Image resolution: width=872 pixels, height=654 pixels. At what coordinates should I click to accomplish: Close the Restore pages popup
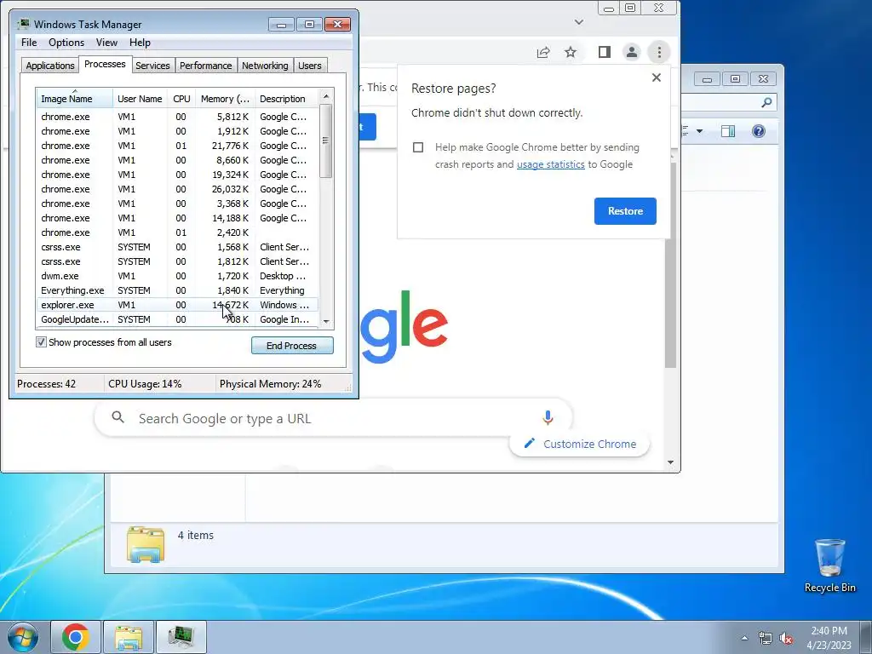pos(657,77)
